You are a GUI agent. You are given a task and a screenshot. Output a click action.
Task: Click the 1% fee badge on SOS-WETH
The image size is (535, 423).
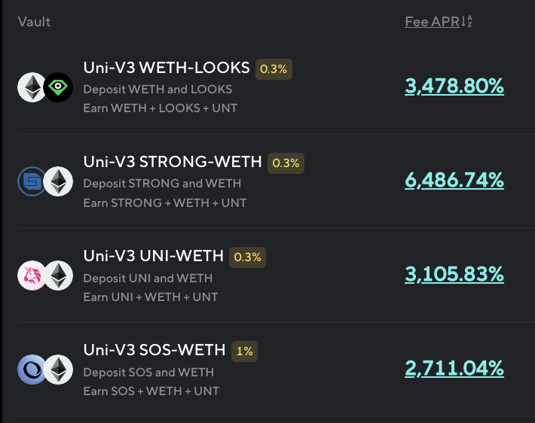(x=245, y=351)
